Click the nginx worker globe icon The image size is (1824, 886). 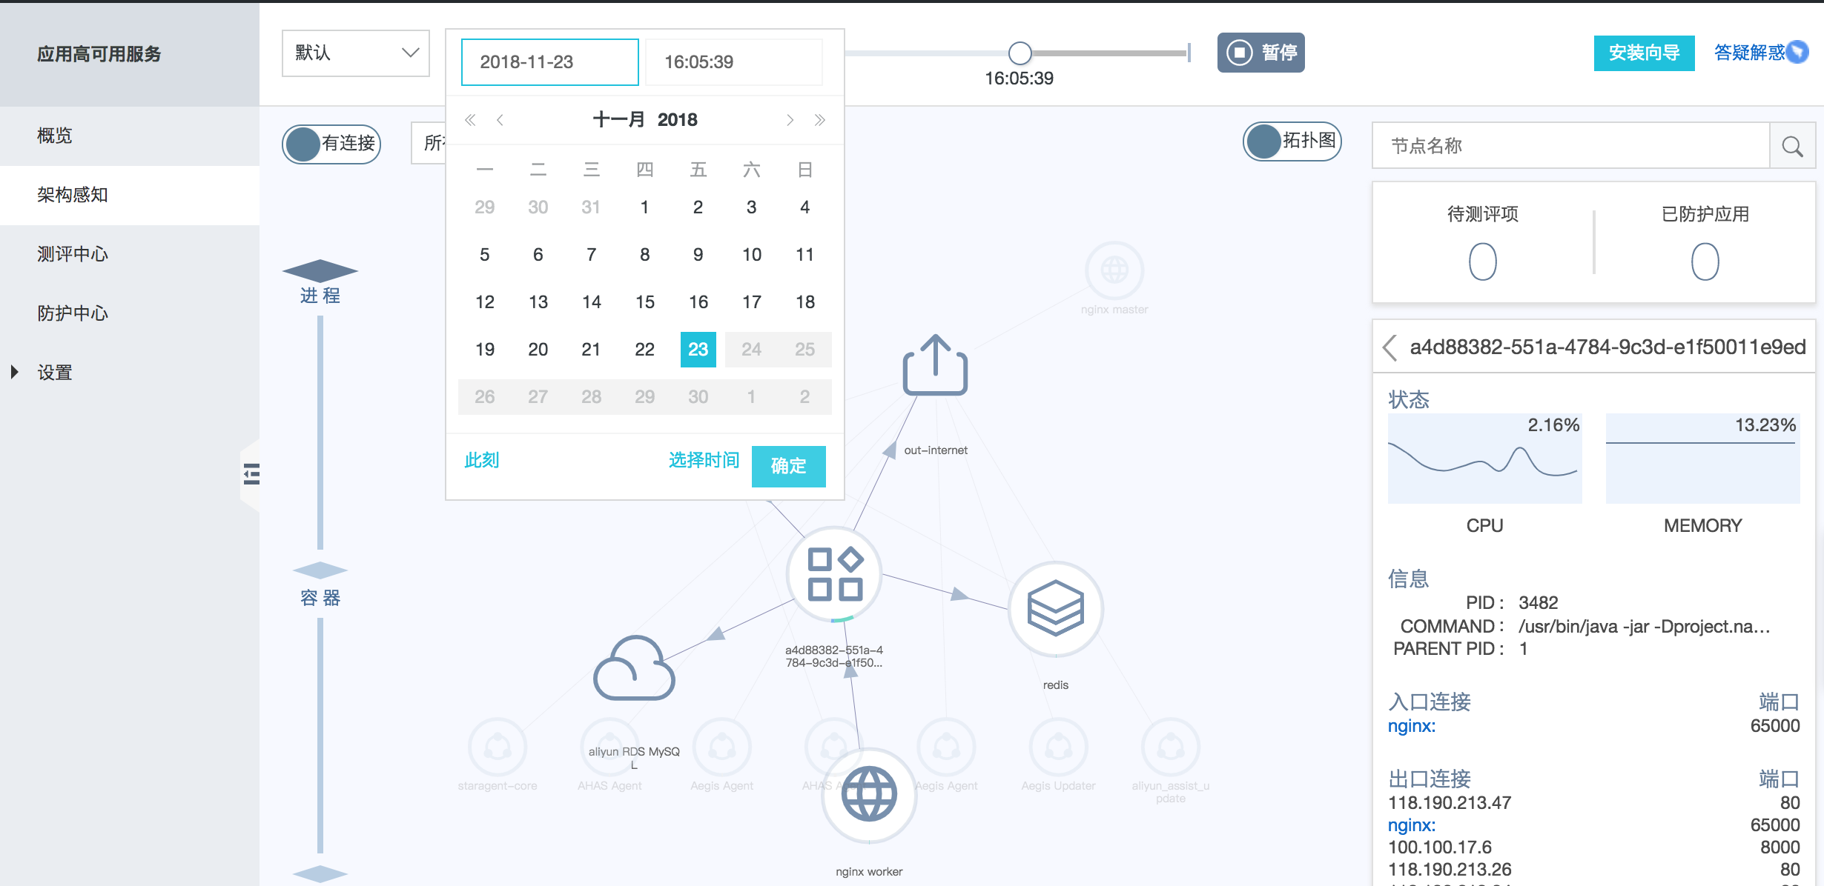tap(869, 794)
